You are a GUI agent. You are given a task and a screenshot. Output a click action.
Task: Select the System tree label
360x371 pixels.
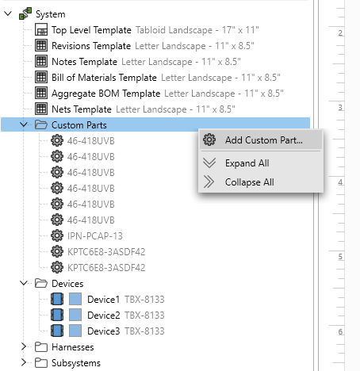click(51, 14)
